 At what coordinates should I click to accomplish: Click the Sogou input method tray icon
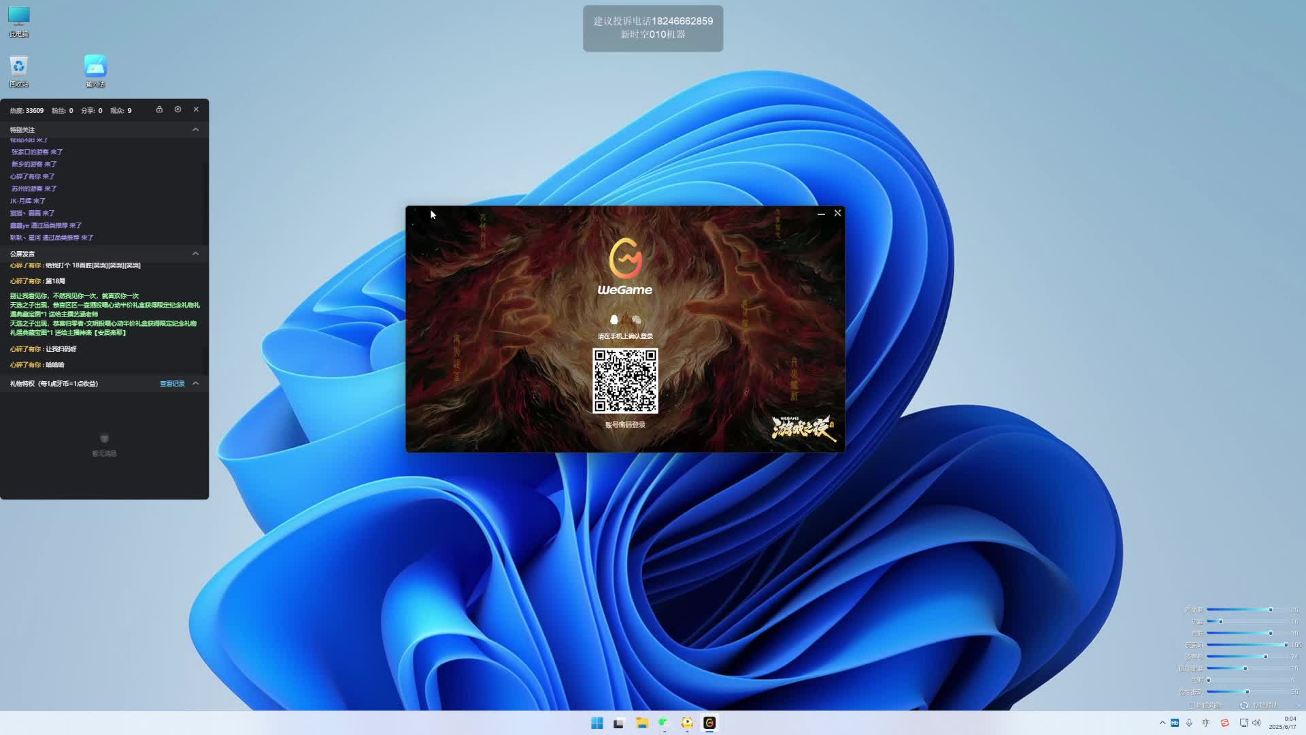click(x=1224, y=723)
